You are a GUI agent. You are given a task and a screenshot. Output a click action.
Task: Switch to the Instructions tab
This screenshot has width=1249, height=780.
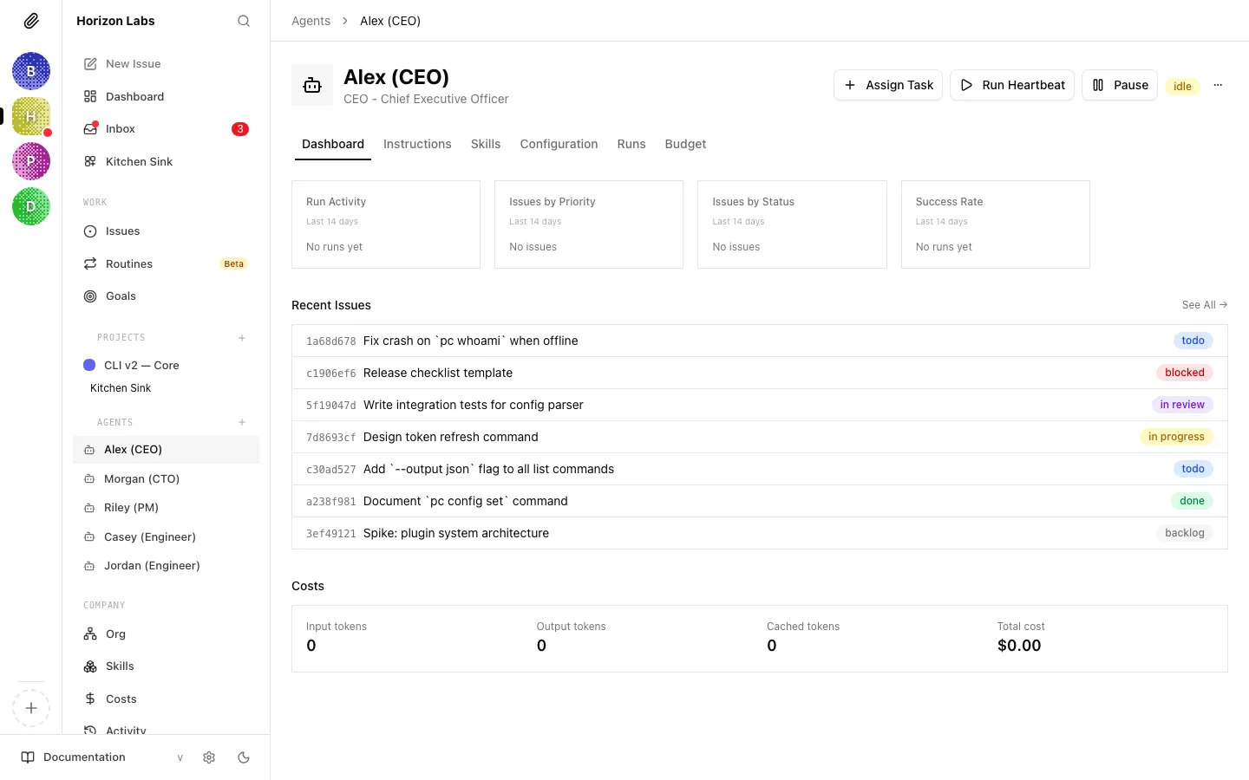[417, 144]
